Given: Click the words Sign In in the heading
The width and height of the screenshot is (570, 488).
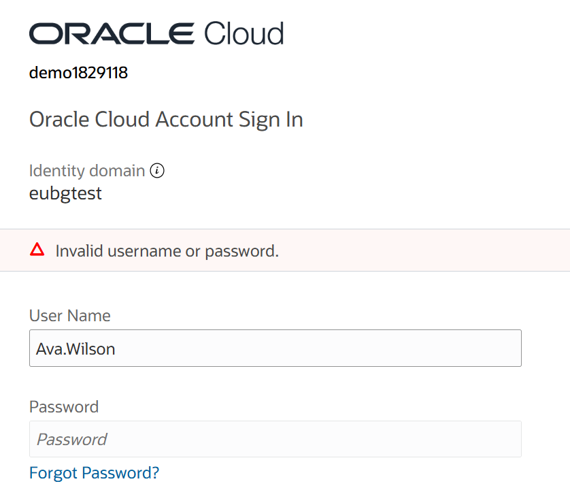Looking at the screenshot, I should point(271,120).
